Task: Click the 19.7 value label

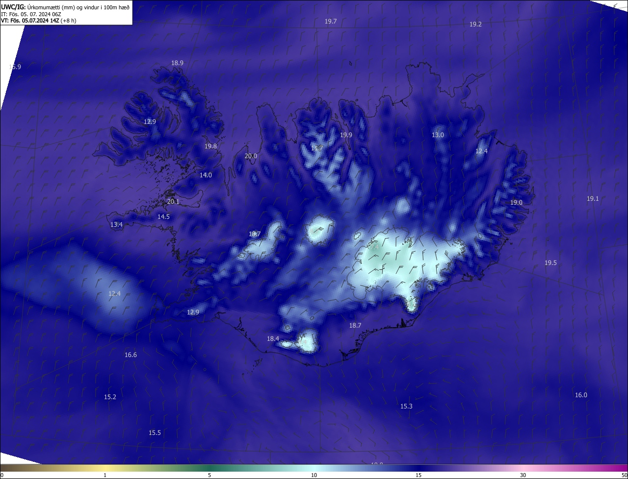Action: (331, 22)
